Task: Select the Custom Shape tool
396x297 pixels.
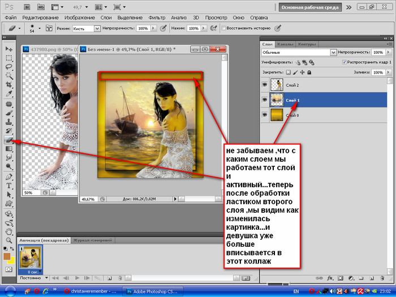Action: 9,203
